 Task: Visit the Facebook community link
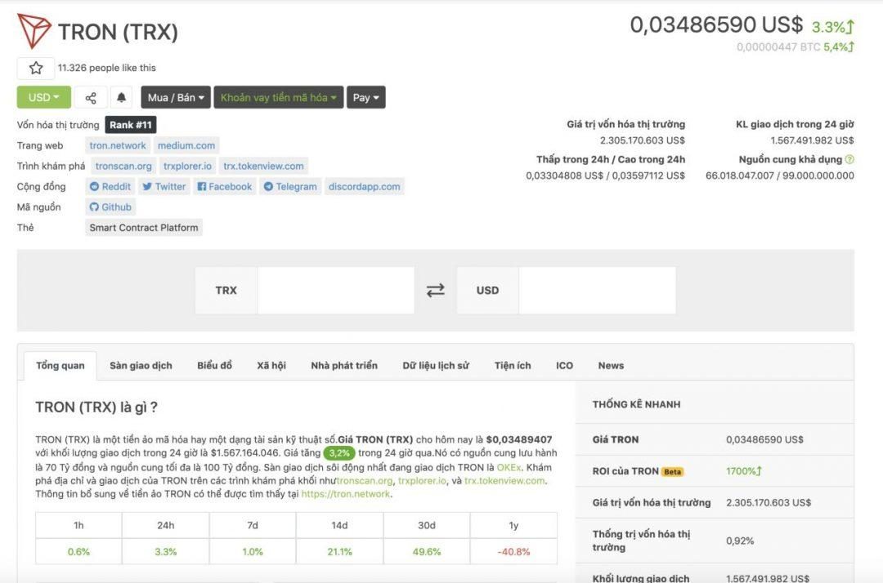pos(225,187)
